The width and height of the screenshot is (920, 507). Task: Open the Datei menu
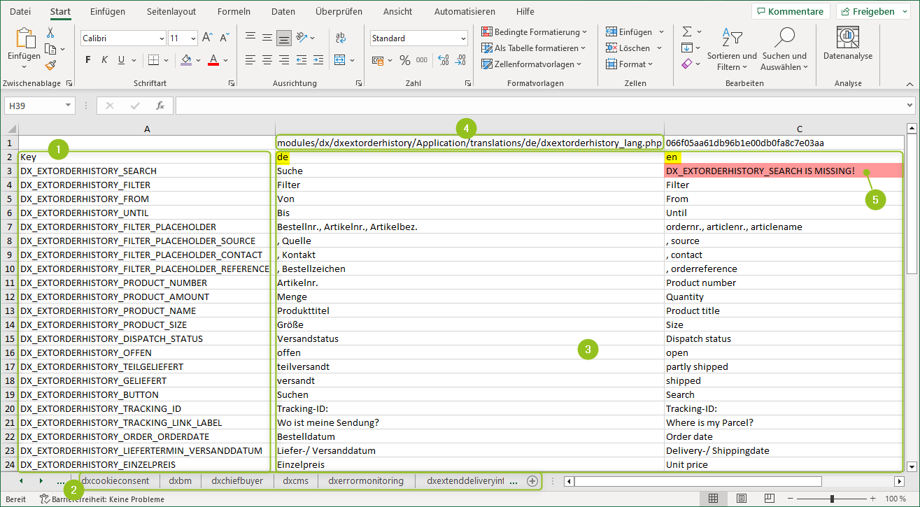coord(20,11)
